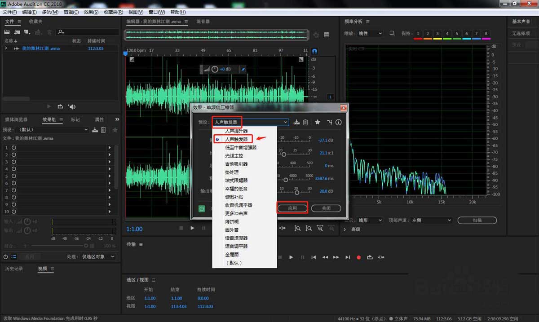Screen dimensions: 539x322
Task: Switch to the 混音器 tab
Action: (x=203, y=22)
